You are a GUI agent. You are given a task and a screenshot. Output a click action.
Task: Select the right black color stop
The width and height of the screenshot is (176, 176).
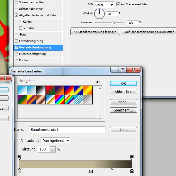(132, 171)
